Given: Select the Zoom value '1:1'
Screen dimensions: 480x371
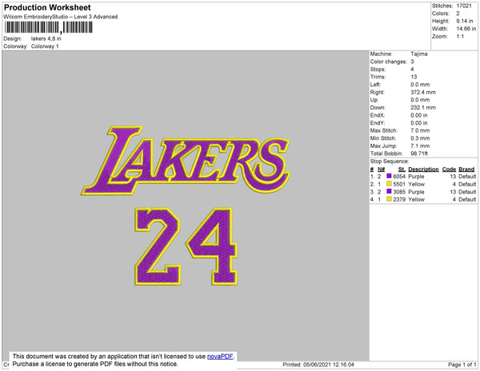Looking at the screenshot, I should click(x=460, y=37).
